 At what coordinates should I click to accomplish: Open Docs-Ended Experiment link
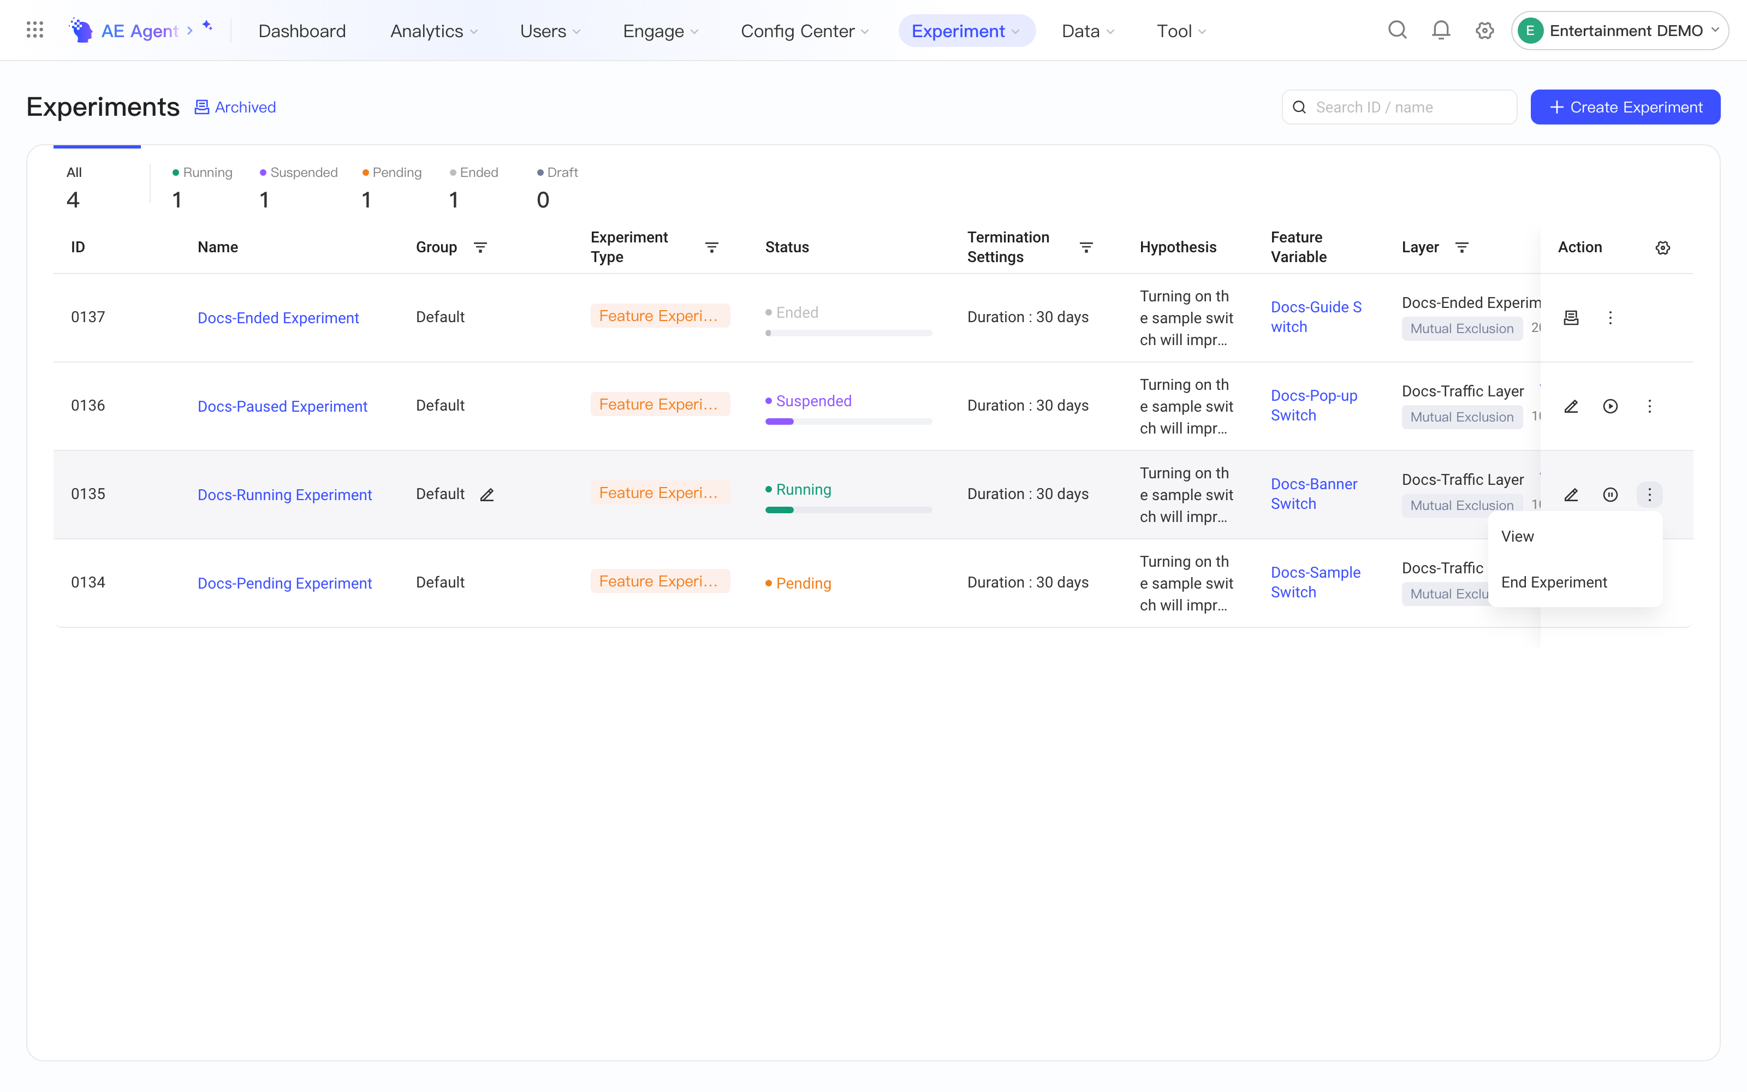click(278, 318)
